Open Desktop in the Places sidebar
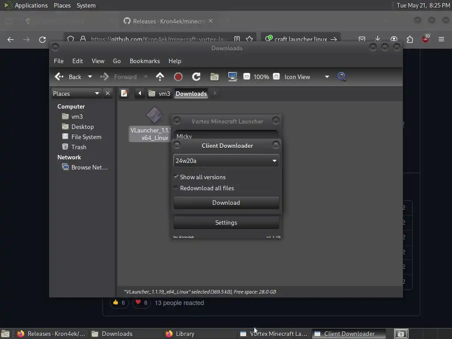 [x=78, y=127]
